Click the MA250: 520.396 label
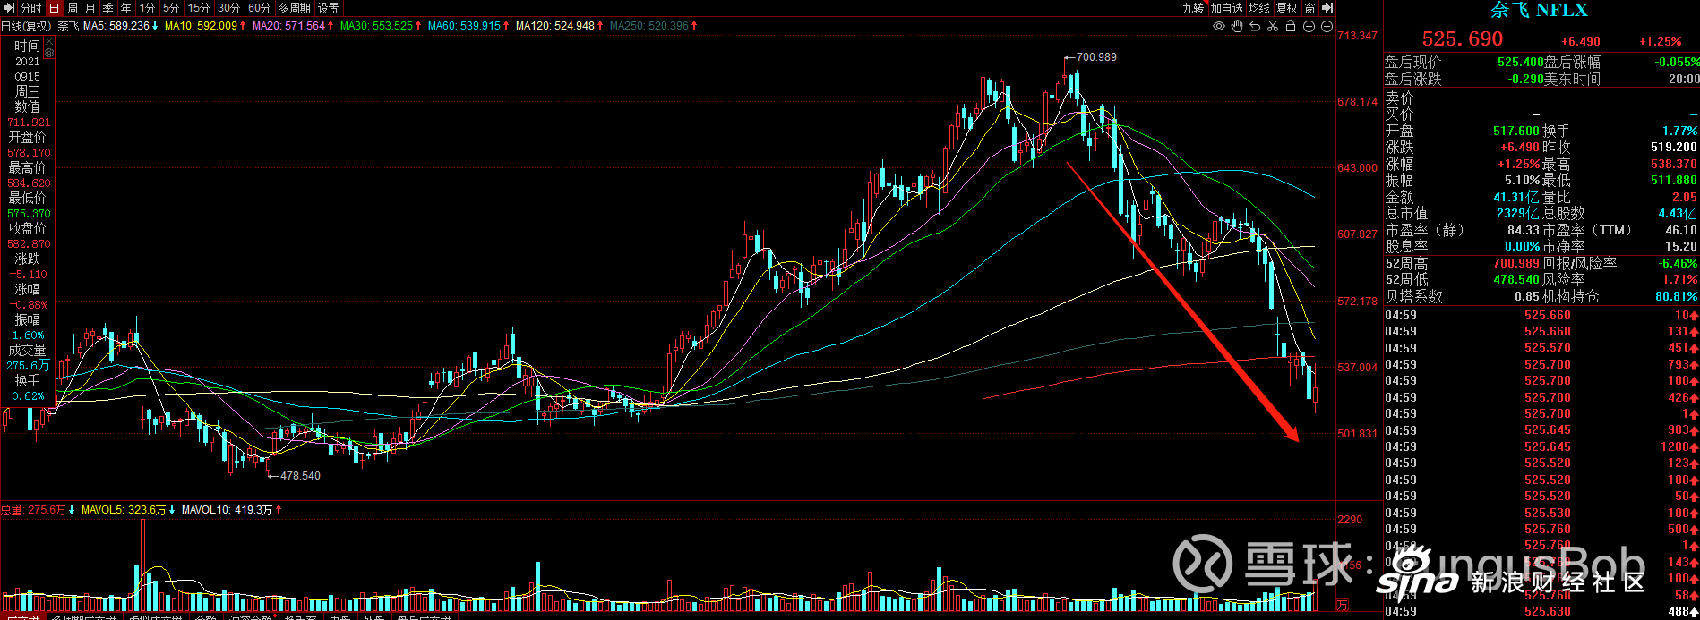1700x620 pixels. (649, 26)
